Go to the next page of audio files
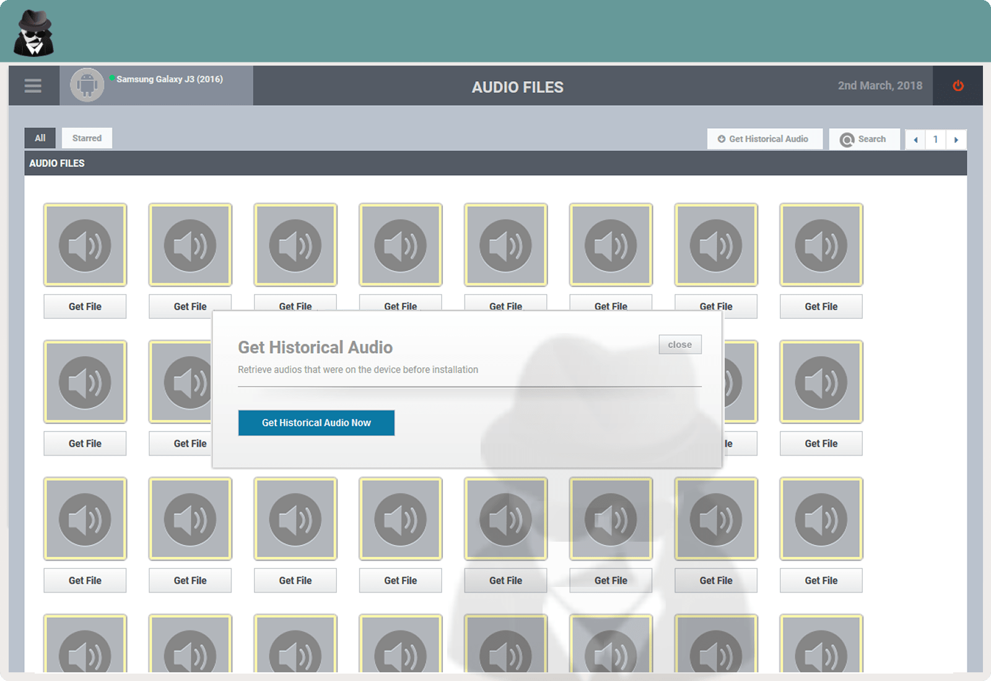This screenshot has height=681, width=991. coord(957,139)
